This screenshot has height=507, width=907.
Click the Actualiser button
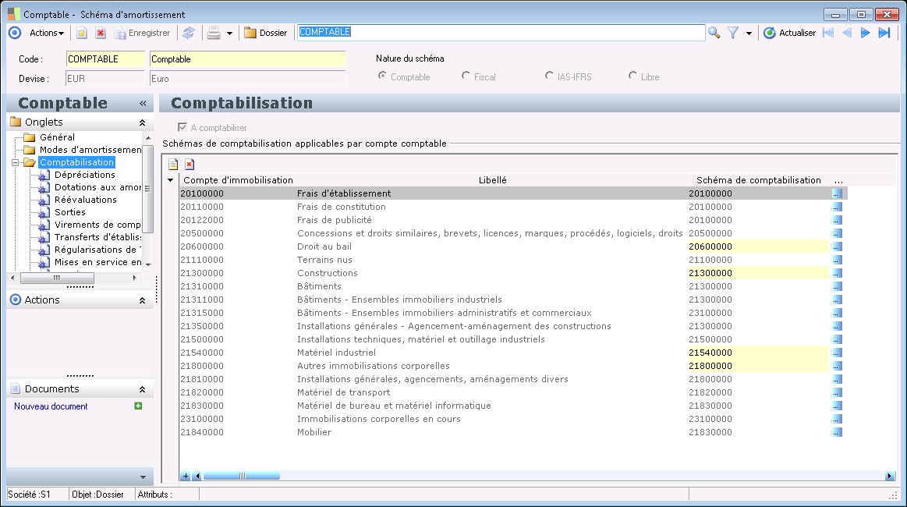(x=789, y=33)
